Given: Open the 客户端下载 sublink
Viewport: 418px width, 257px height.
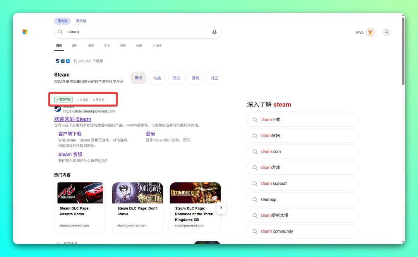Looking at the screenshot, I should point(70,134).
